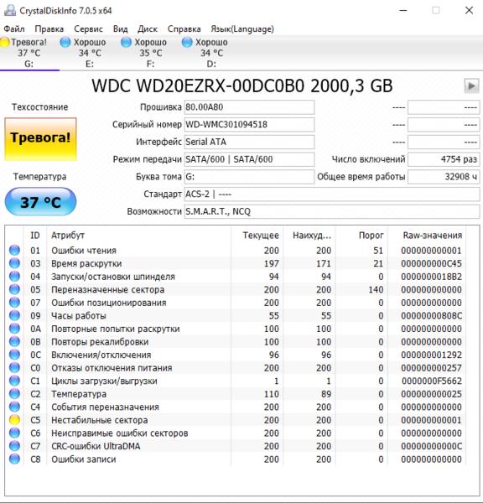Select the CRC-ошибки UltraDMA attribute text
The image size is (483, 503).
pyautogui.click(x=96, y=446)
